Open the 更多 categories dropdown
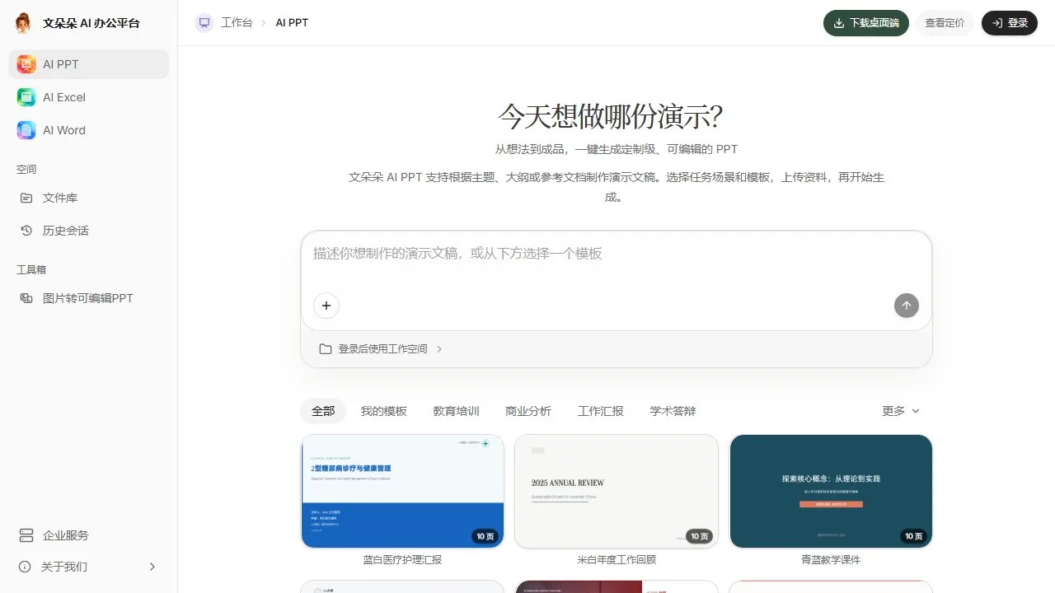This screenshot has height=593, width=1055. point(901,411)
